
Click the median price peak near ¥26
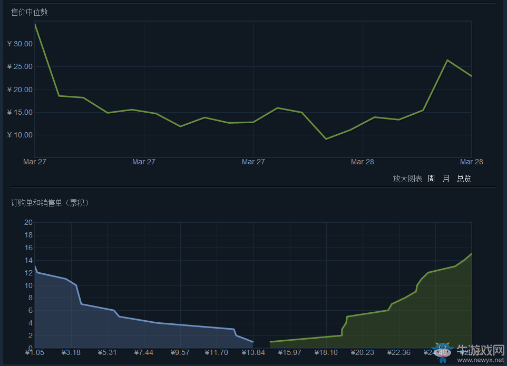point(447,60)
